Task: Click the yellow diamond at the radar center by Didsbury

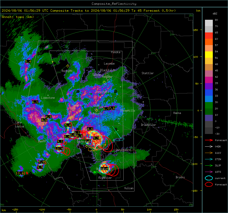Action: [97, 110]
